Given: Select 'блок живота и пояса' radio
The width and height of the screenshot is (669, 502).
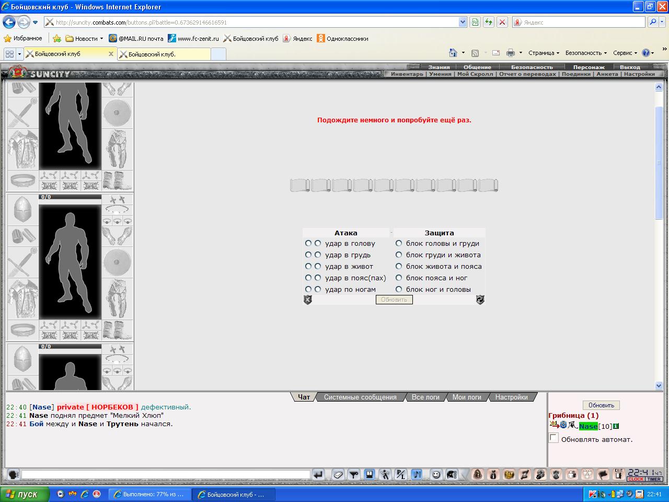Looking at the screenshot, I should click(x=399, y=266).
